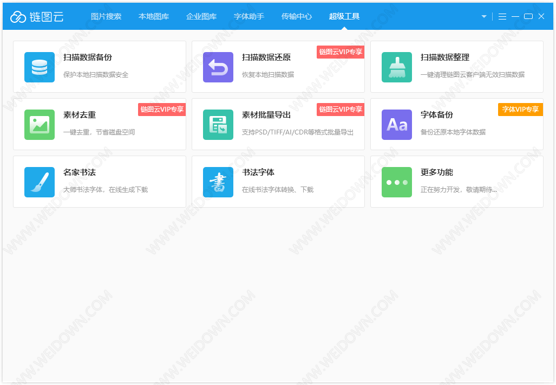Open 素材批量导出 title
Image resolution: width=556 pixels, height=385 pixels.
tap(266, 115)
